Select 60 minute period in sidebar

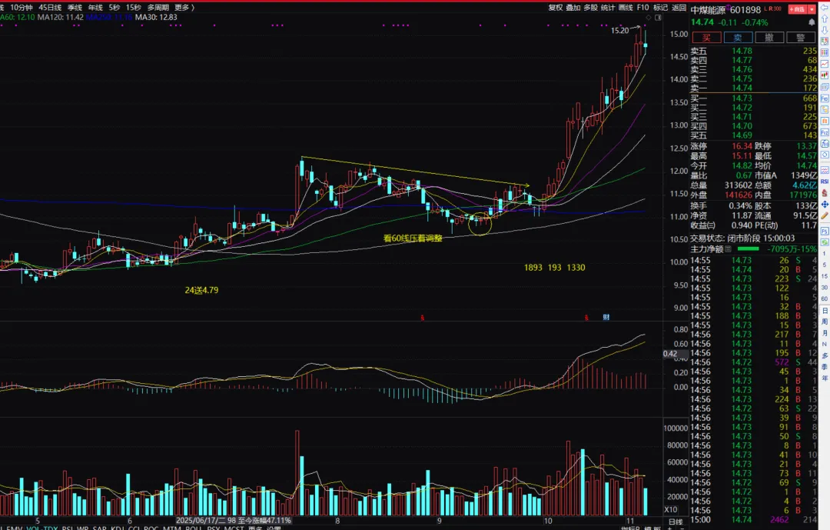pos(825,299)
